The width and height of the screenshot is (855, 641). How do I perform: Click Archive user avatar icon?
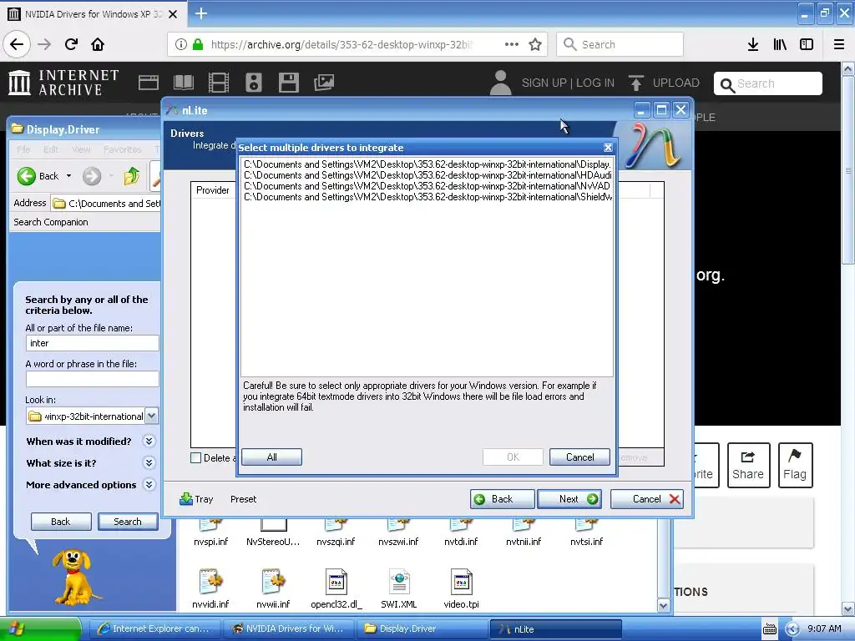[x=500, y=83]
